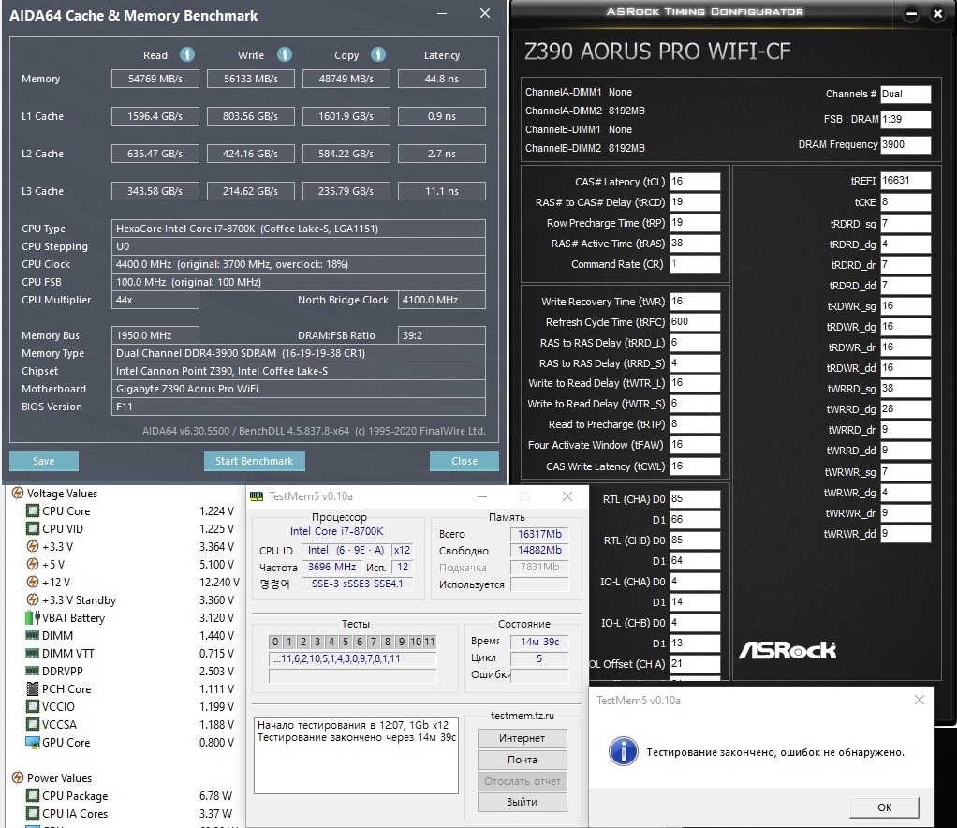This screenshot has height=828, width=957.
Task: Confirm the TestMem5 dialog with OK
Action: (884, 806)
